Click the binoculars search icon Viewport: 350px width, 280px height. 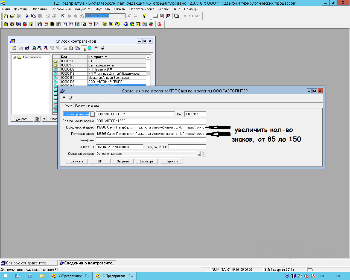(x=81, y=16)
